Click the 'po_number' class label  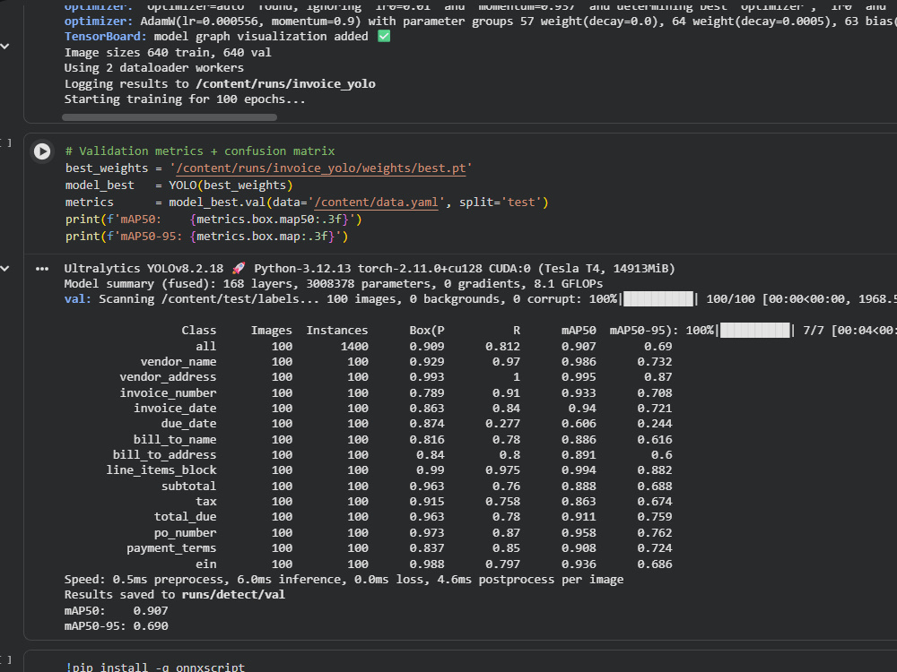click(186, 532)
